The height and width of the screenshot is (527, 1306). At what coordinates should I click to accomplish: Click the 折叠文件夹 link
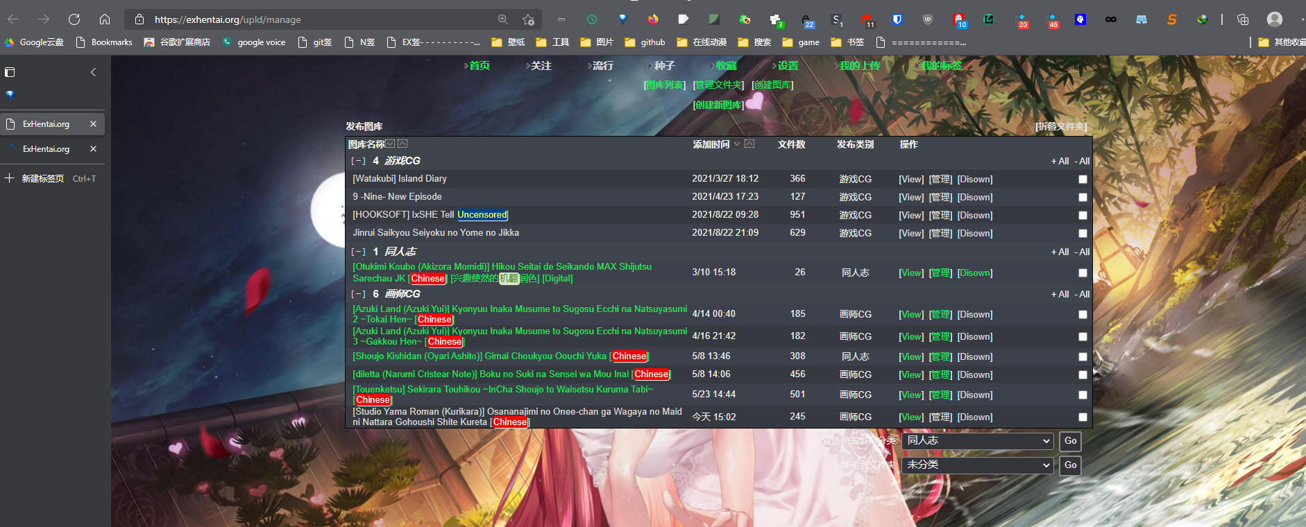1061,126
